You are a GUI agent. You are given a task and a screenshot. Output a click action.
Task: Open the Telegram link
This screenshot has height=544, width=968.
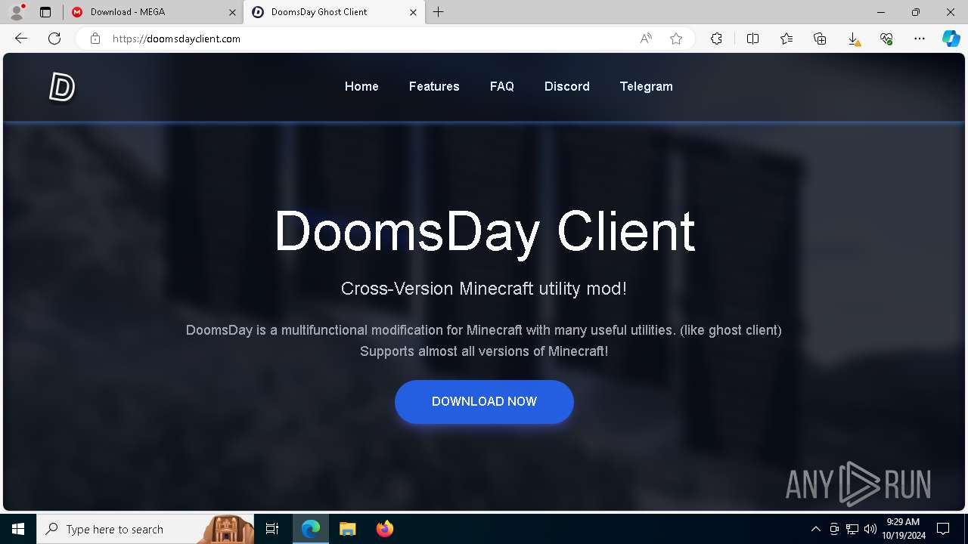[x=647, y=87]
